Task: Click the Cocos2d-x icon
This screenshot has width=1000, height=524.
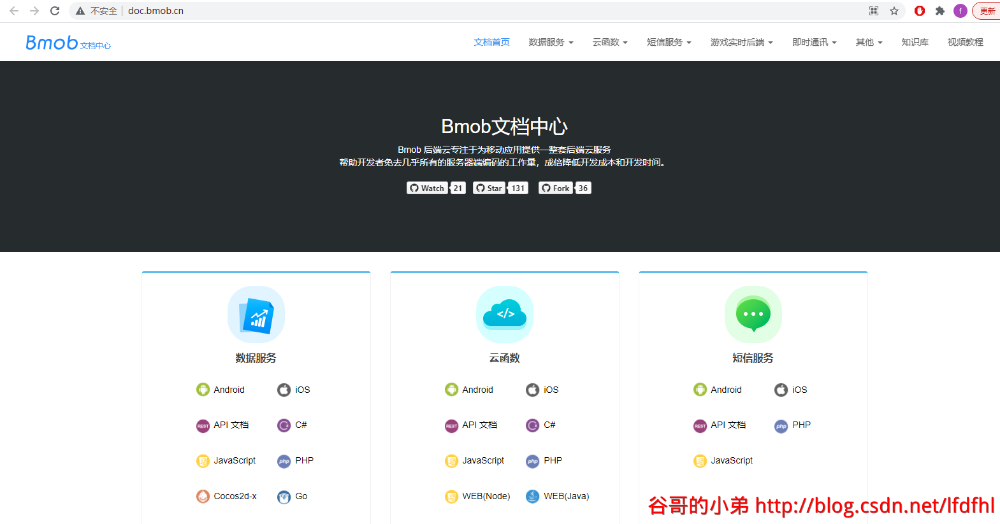Action: 203,497
